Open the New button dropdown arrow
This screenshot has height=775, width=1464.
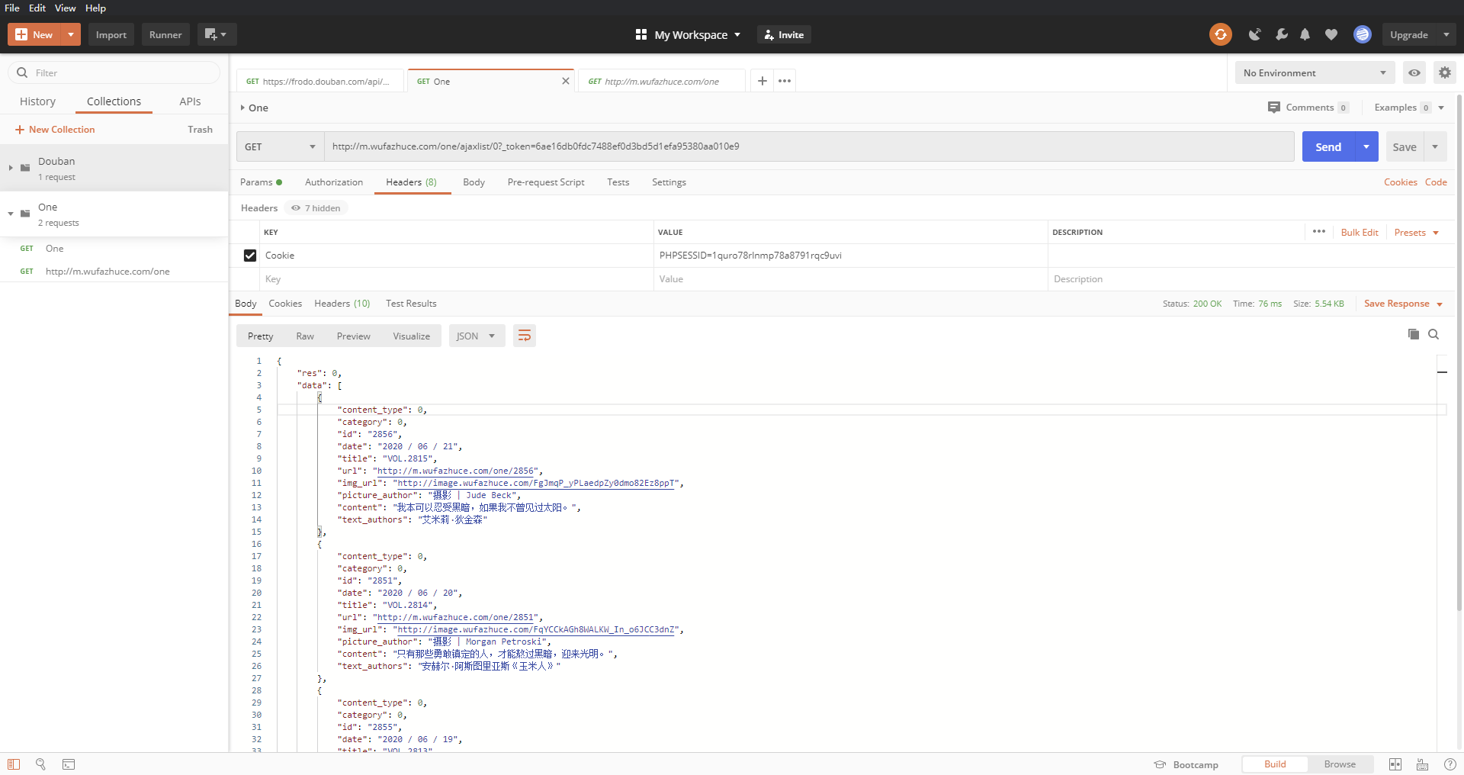70,34
